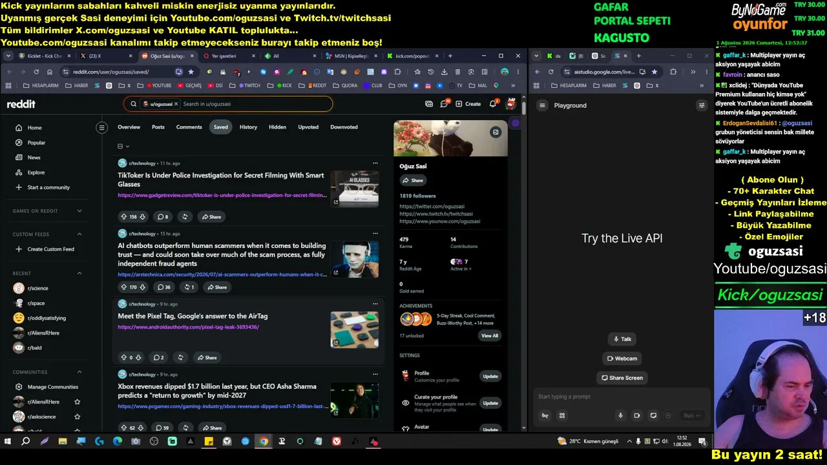Viewport: 827px width, 465px height.
Task: Click the screen share icon in prompt bar
Action: (653, 416)
